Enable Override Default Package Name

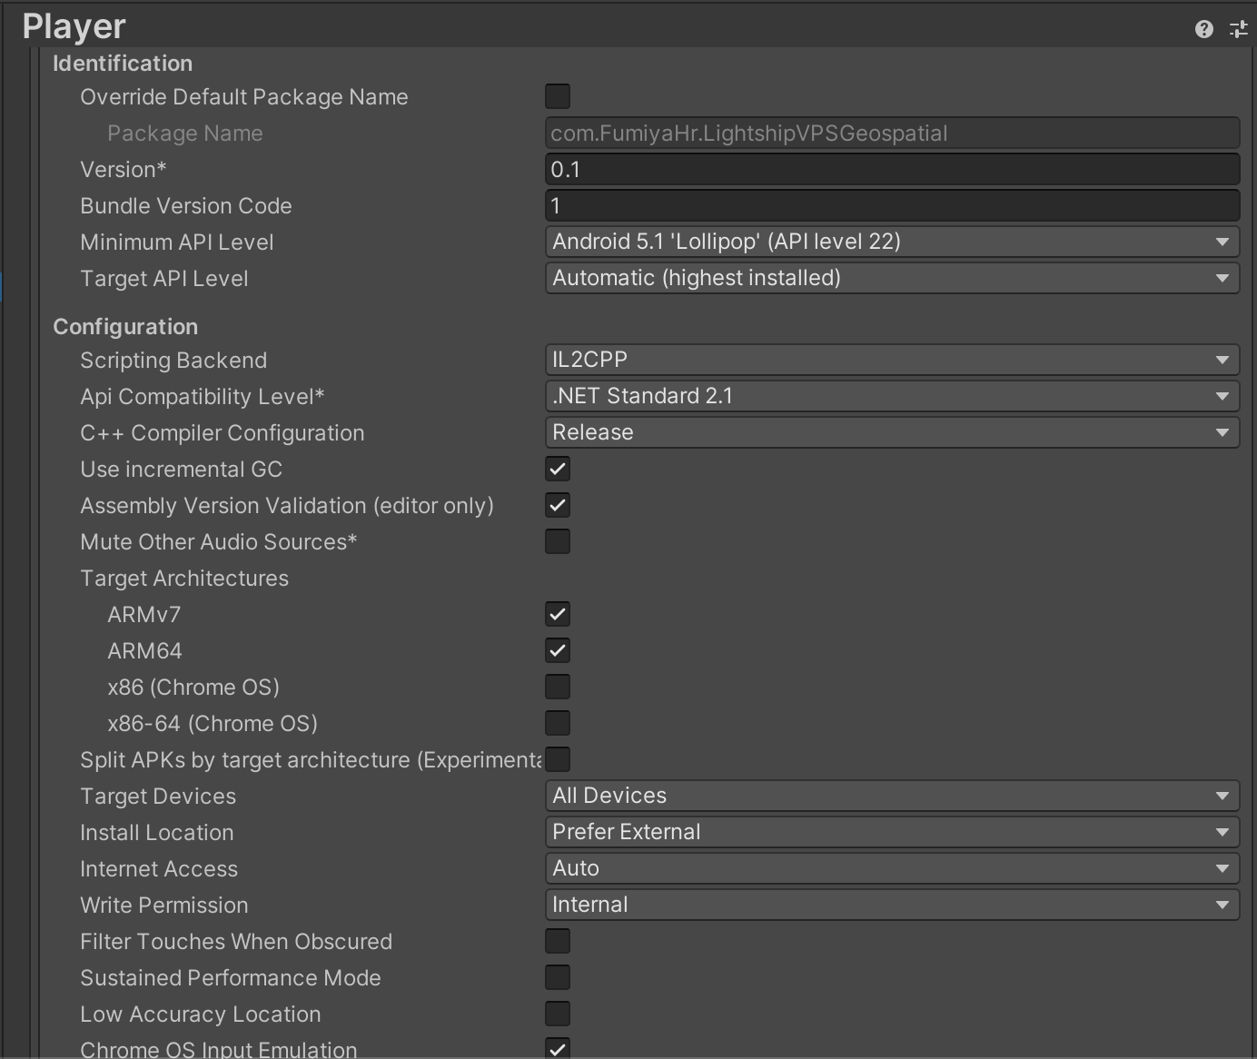(558, 96)
